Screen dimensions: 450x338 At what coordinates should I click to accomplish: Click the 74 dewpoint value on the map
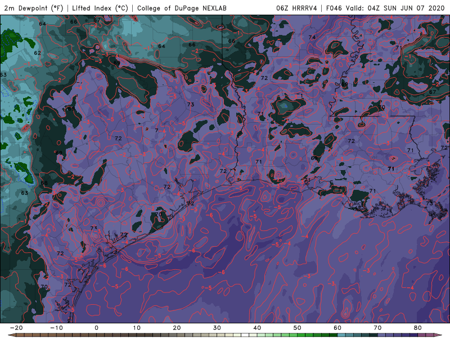click(x=312, y=37)
